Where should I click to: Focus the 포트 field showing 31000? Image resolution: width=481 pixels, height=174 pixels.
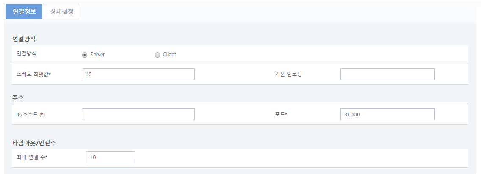point(387,114)
